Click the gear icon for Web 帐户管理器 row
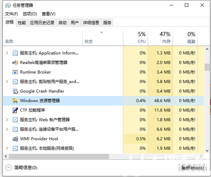 point(15,120)
